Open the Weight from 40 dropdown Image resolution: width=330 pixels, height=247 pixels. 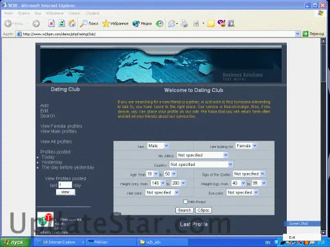(x=238, y=183)
